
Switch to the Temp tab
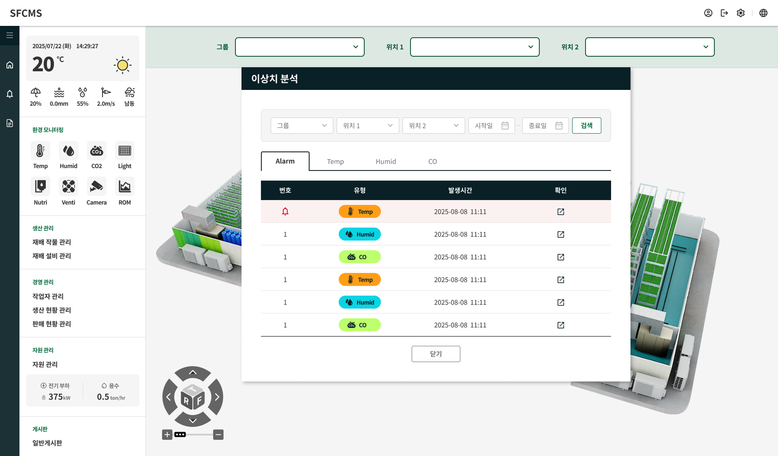(335, 162)
